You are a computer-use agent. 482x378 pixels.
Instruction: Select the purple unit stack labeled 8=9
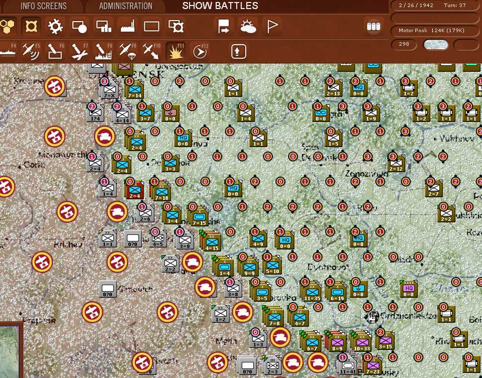click(336, 341)
